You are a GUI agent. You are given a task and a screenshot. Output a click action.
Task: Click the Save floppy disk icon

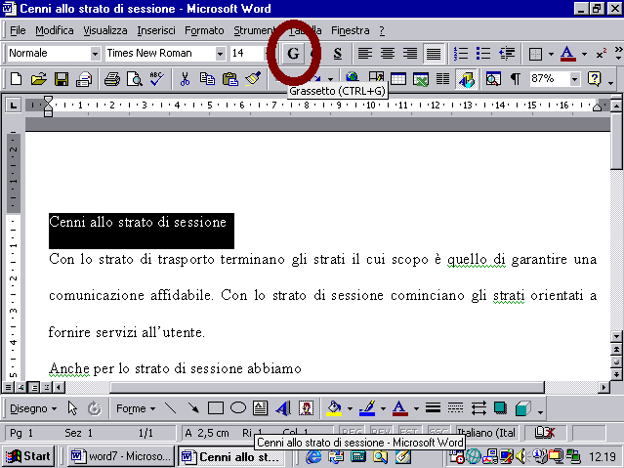pos(62,79)
